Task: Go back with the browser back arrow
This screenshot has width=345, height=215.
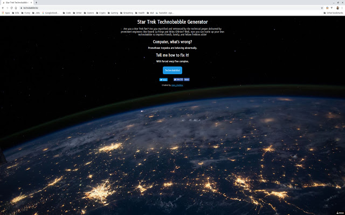Action: (x=3, y=8)
